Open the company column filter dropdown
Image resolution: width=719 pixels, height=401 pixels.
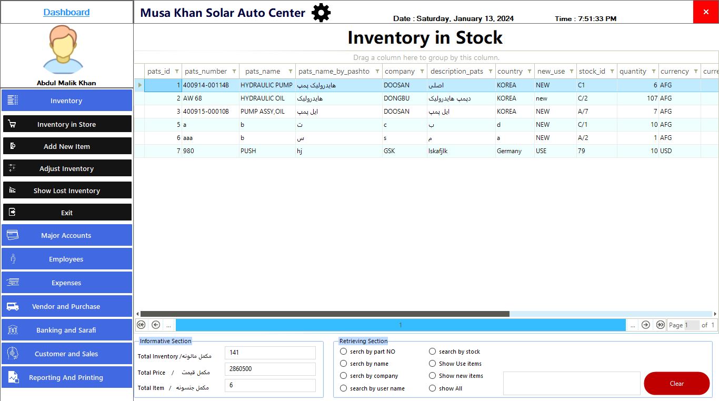[x=422, y=72]
